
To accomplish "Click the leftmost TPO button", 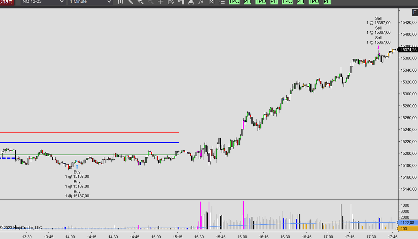I will click(234, 2).
